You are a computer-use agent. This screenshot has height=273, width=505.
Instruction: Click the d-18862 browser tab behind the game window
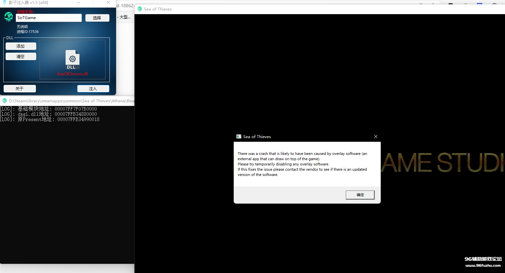125,6
